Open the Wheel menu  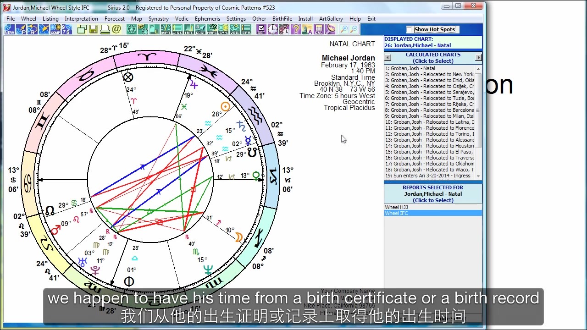click(28, 19)
